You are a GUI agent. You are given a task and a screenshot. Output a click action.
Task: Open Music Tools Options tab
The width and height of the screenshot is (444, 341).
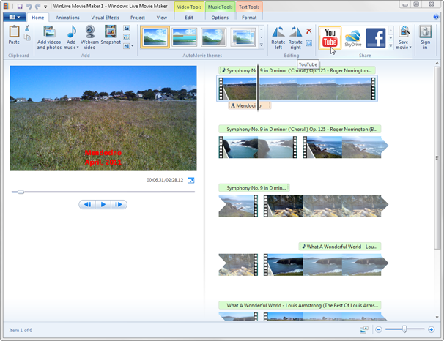coord(220,18)
